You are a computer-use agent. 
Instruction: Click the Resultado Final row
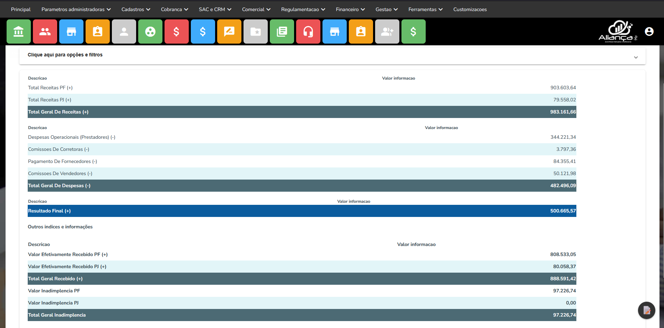point(302,211)
